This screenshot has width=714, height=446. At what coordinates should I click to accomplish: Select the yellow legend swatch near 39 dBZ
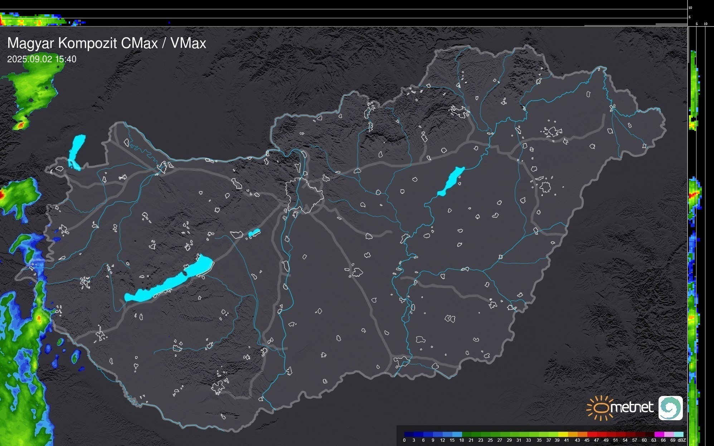563,434
